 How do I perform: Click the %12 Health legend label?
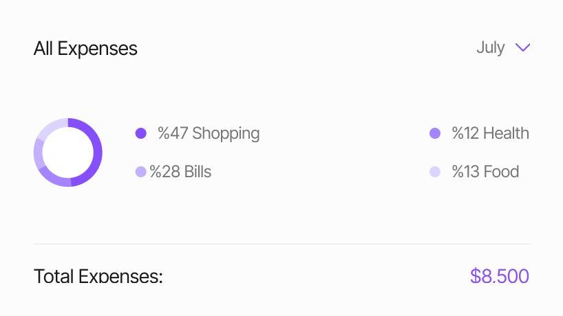(490, 133)
